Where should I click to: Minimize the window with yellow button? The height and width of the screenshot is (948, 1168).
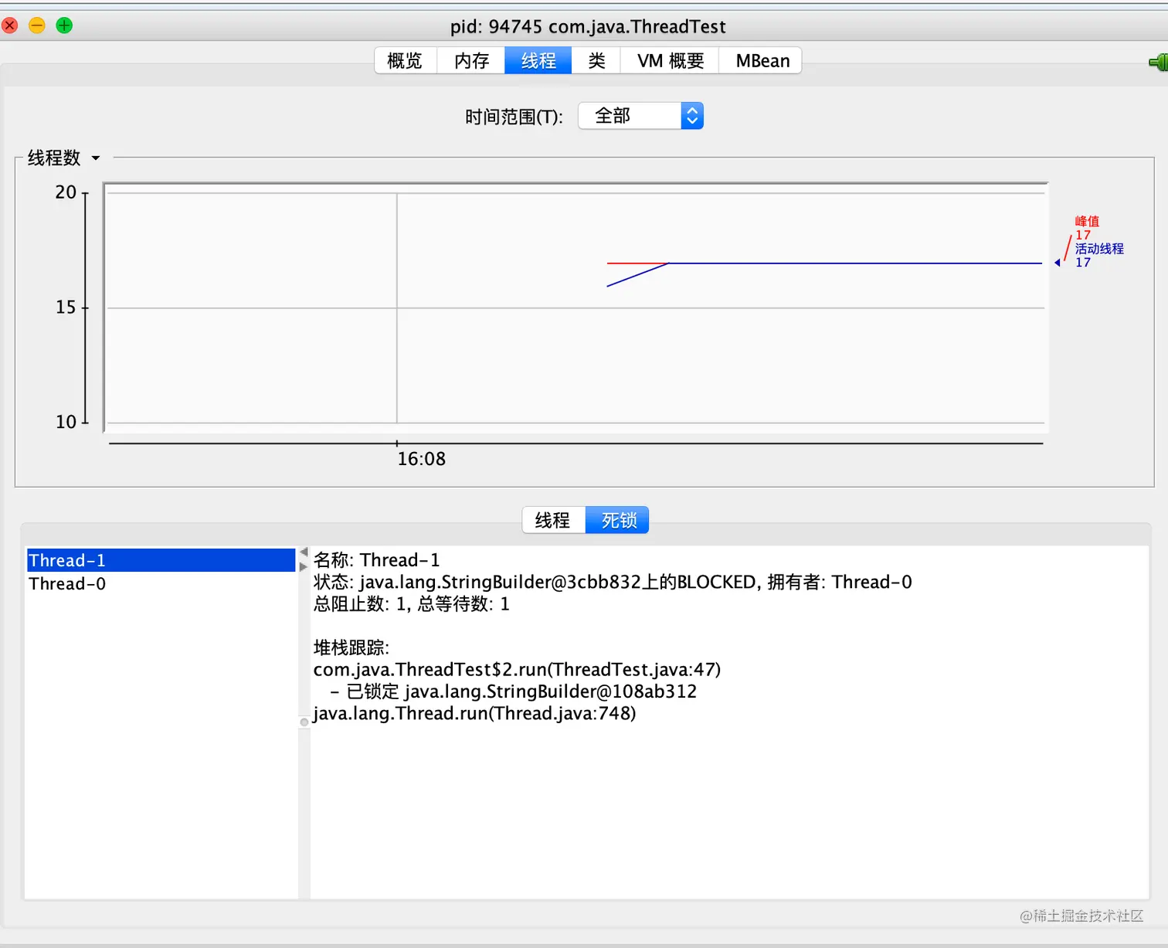pos(37,25)
